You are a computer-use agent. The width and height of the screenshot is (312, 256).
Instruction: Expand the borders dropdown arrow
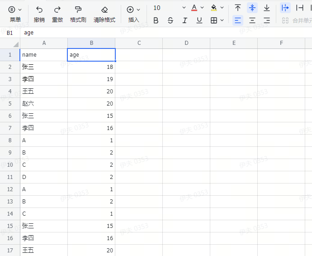coord(222,20)
